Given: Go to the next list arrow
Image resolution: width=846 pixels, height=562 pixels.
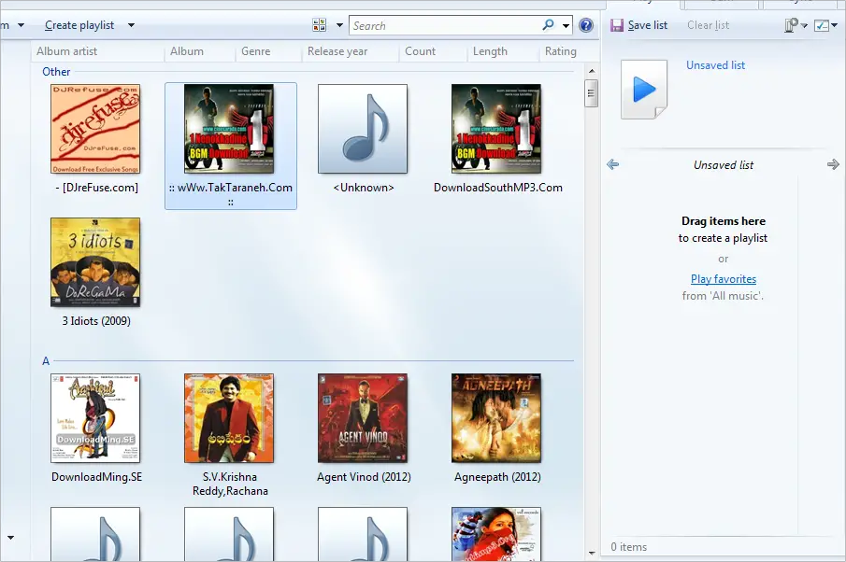Looking at the screenshot, I should 833,164.
